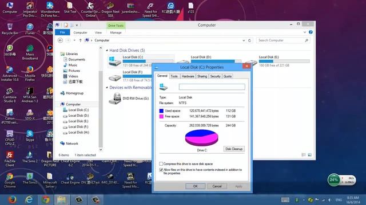Click the drive label input field
The image size is (366, 205).
coord(212,87)
